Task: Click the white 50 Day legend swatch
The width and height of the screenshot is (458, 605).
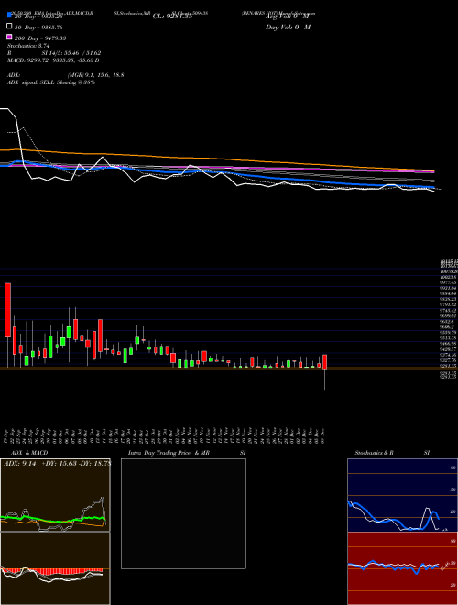Action: pyautogui.click(x=10, y=27)
